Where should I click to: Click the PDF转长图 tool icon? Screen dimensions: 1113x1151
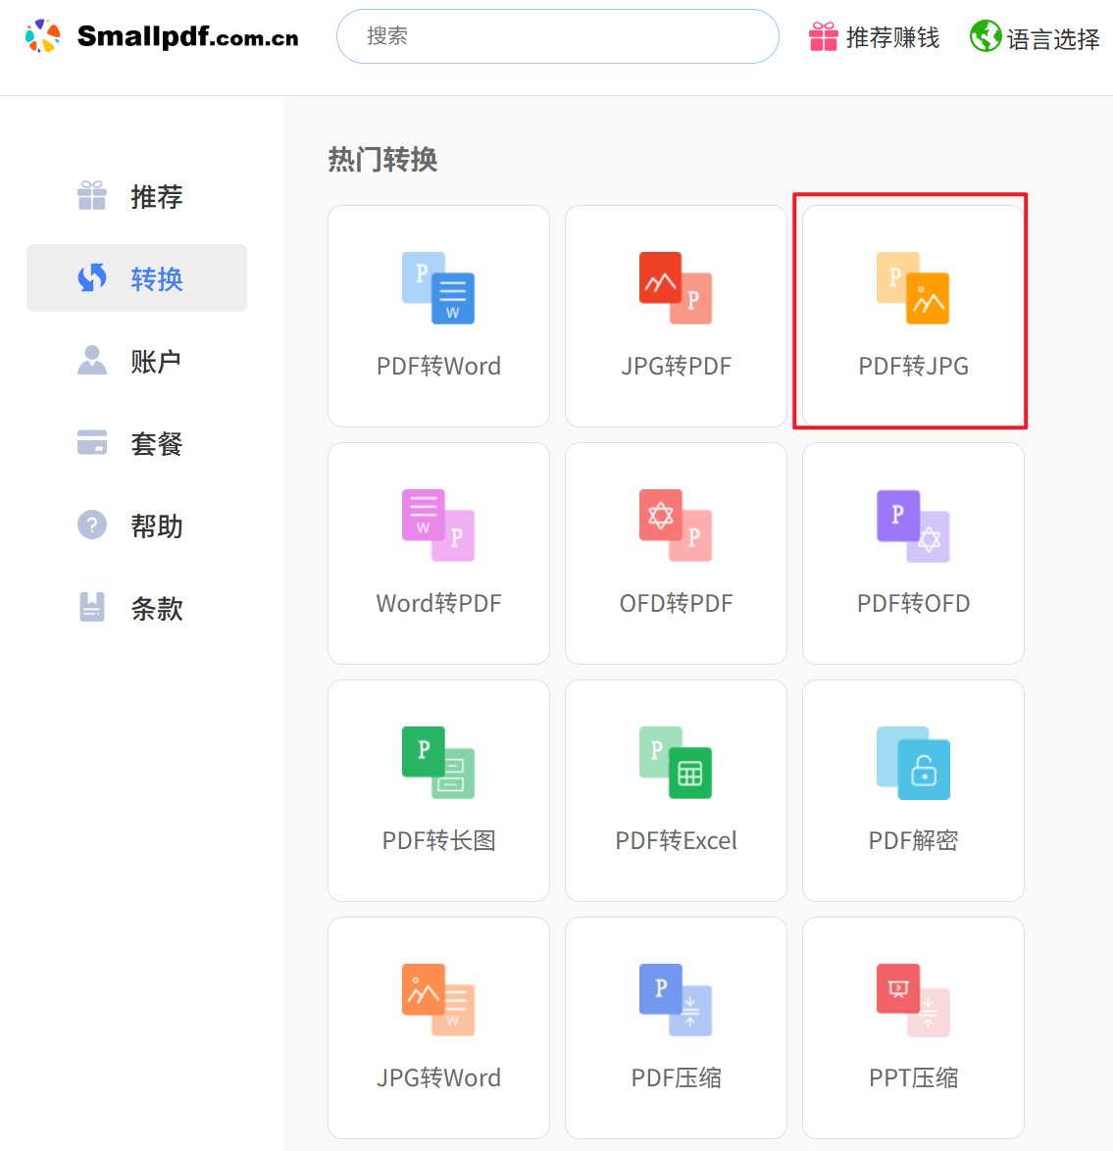tap(438, 763)
